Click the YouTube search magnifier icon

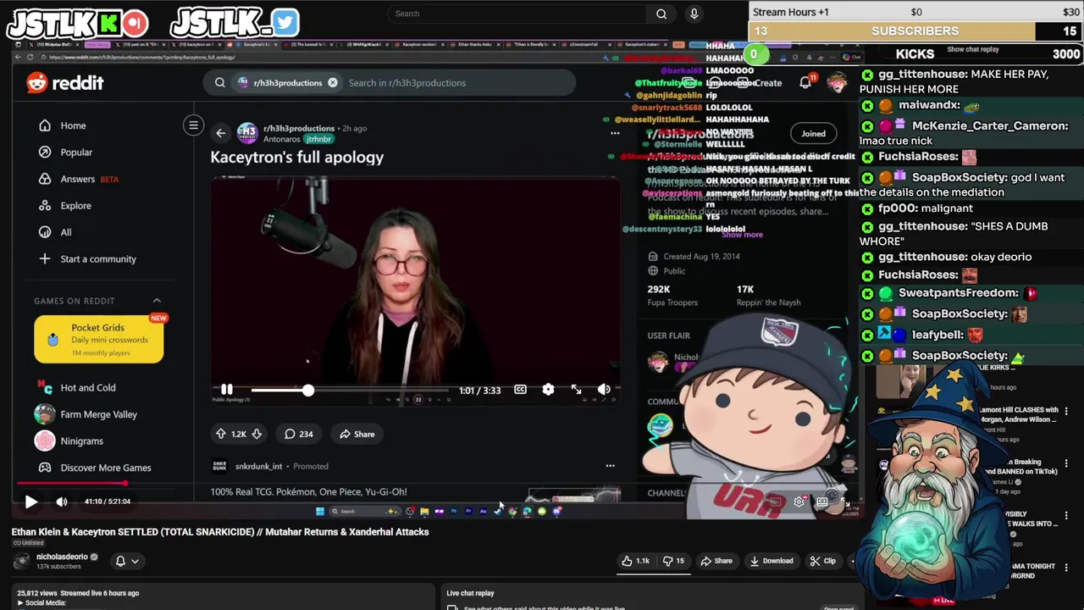(661, 14)
